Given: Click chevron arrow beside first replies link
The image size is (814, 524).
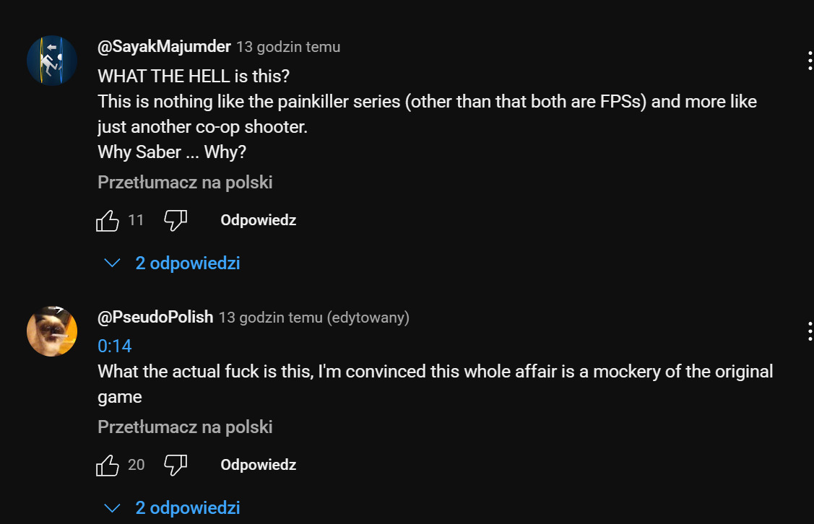Looking at the screenshot, I should pos(112,263).
